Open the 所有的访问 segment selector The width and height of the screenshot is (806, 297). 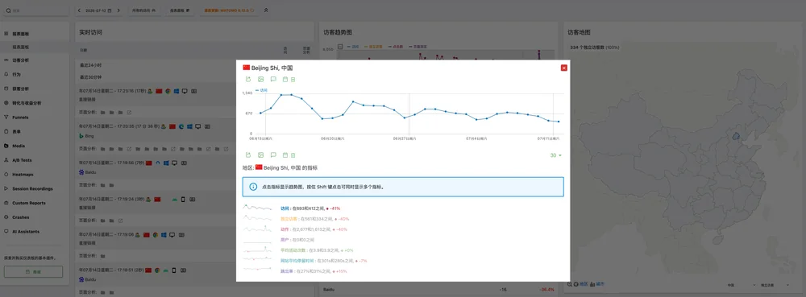pyautogui.click(x=144, y=10)
